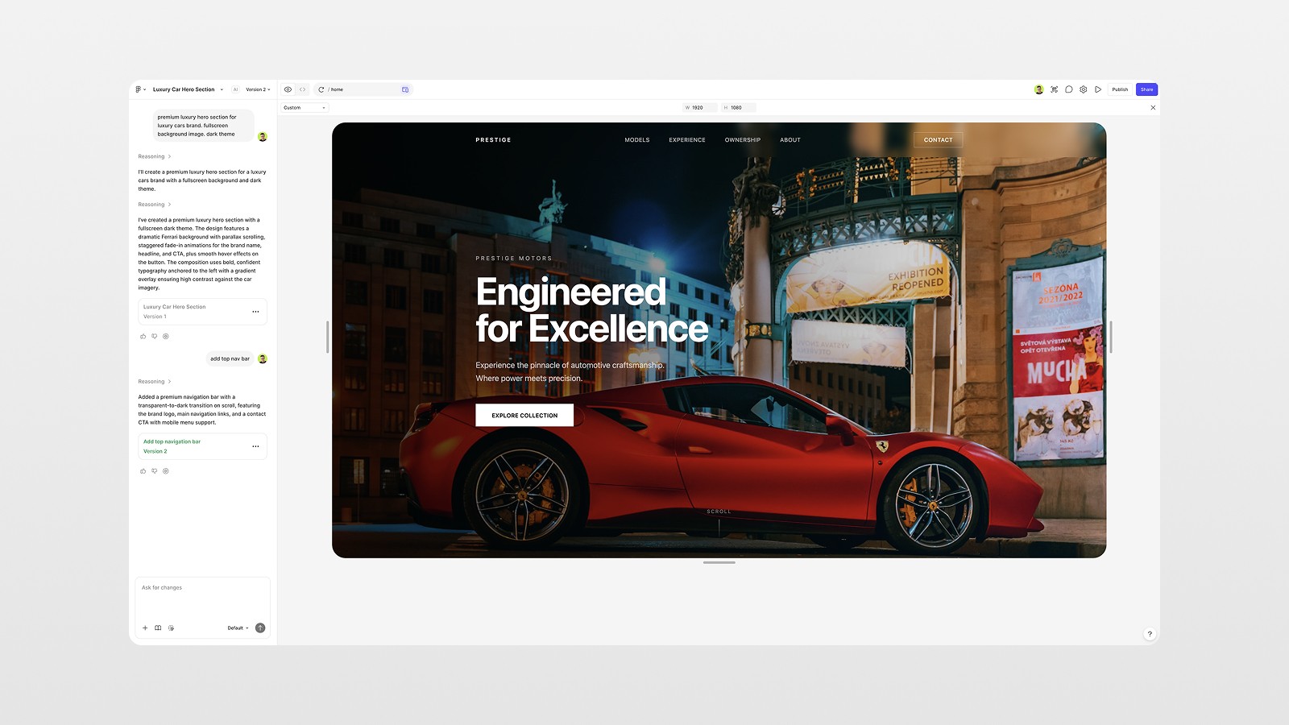Click the book icon in the prompt box
Screen dimensions: 1289x725
tap(158, 628)
